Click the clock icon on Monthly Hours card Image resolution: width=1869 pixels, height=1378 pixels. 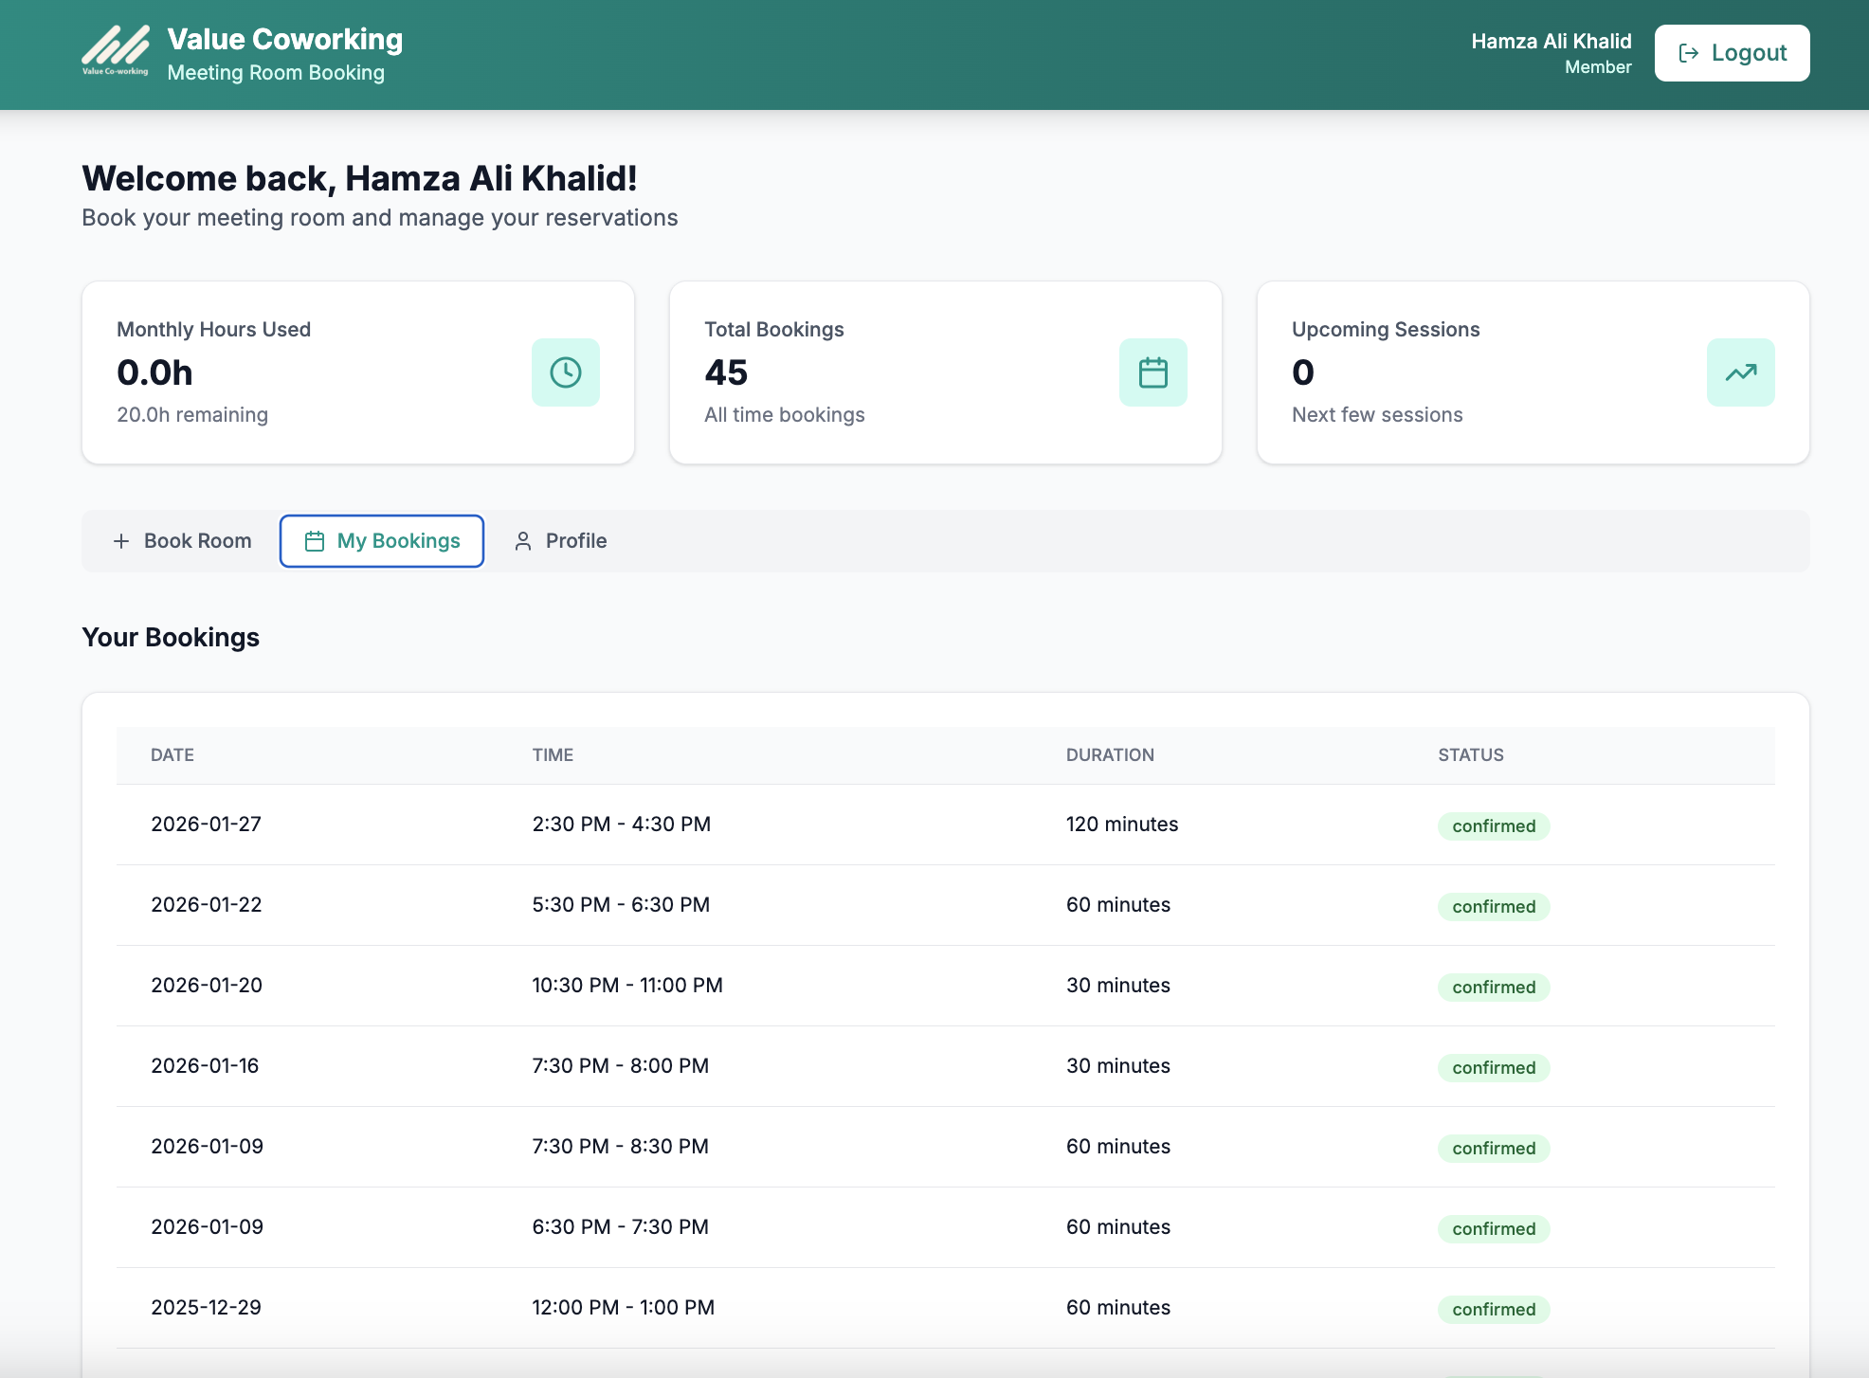point(566,372)
